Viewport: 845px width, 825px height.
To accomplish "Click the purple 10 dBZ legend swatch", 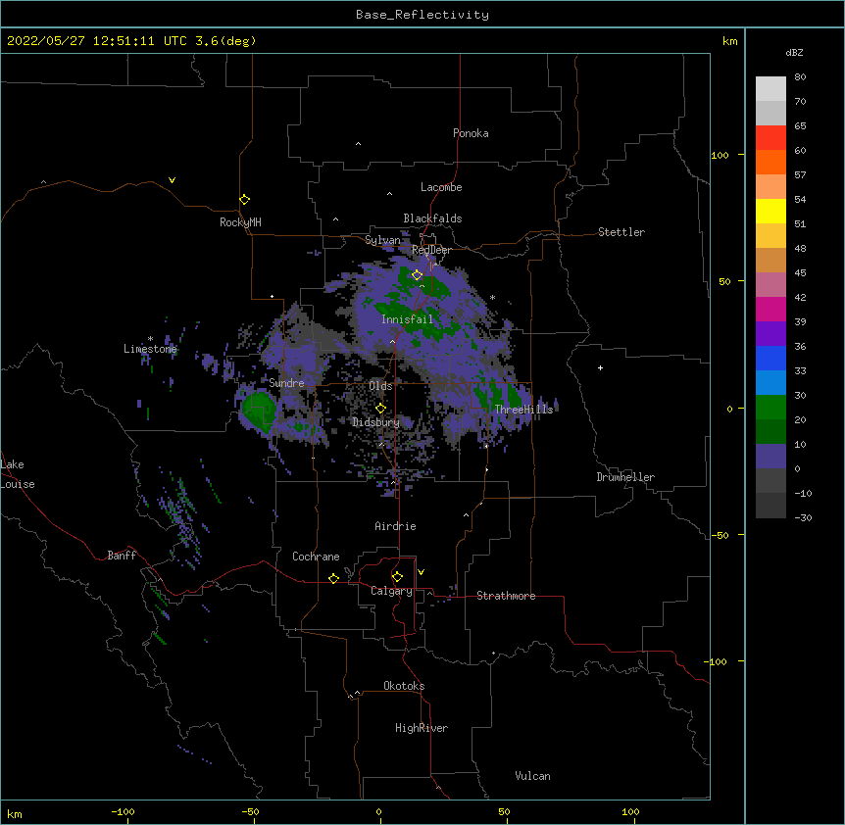I will [x=770, y=457].
